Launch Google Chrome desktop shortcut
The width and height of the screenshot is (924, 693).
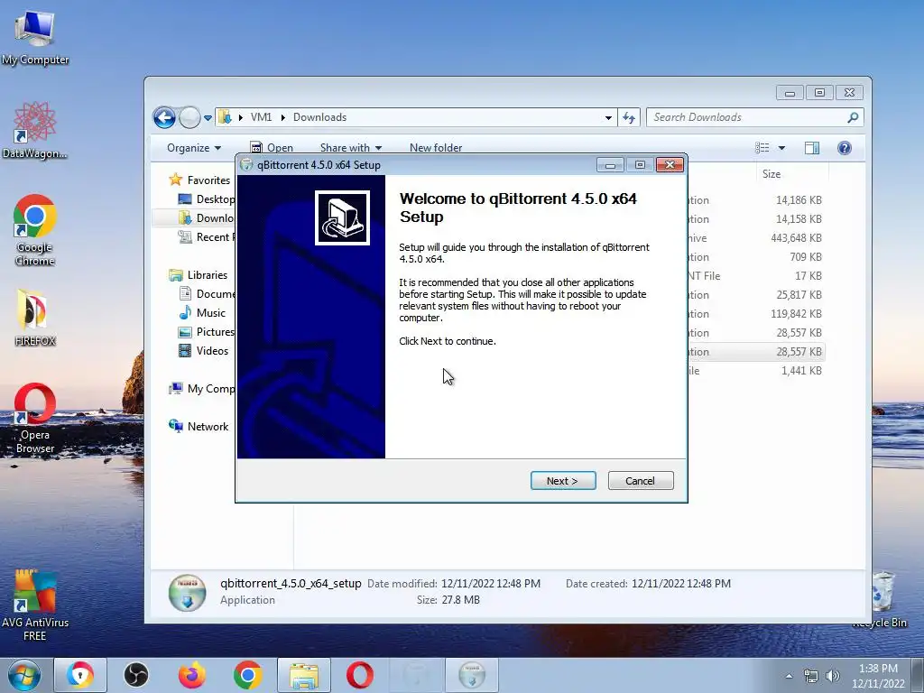(x=35, y=230)
